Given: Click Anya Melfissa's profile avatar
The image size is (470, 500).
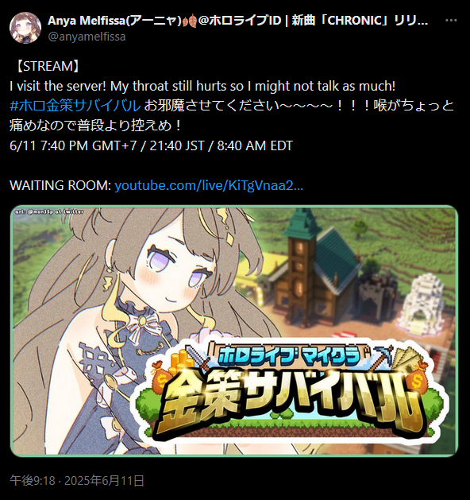Looking at the screenshot, I should (25, 28).
